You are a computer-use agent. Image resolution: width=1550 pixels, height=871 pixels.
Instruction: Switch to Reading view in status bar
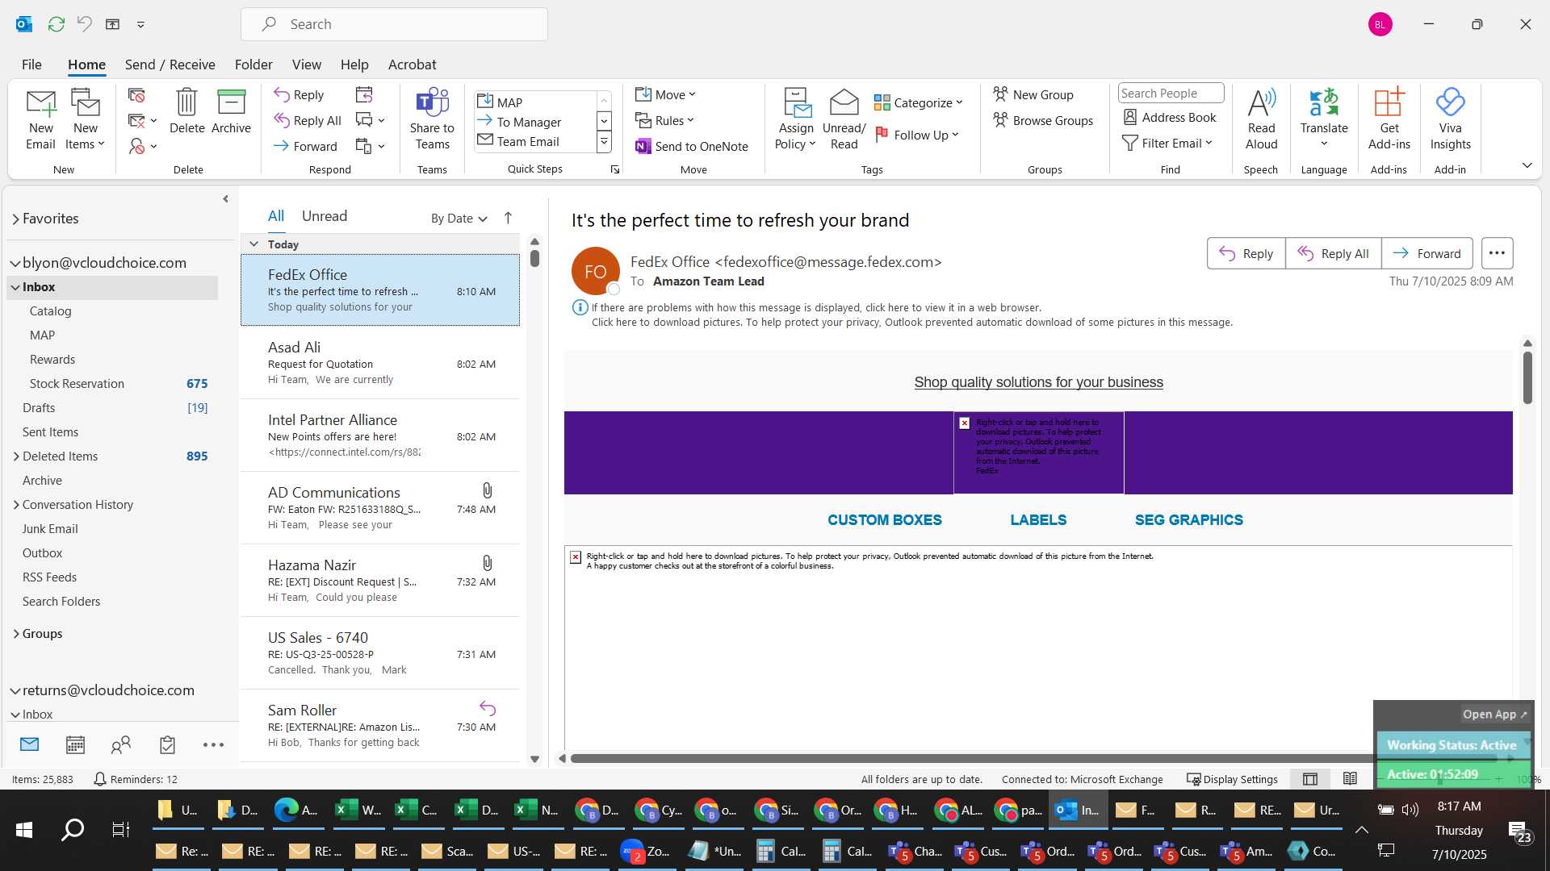pyautogui.click(x=1350, y=779)
